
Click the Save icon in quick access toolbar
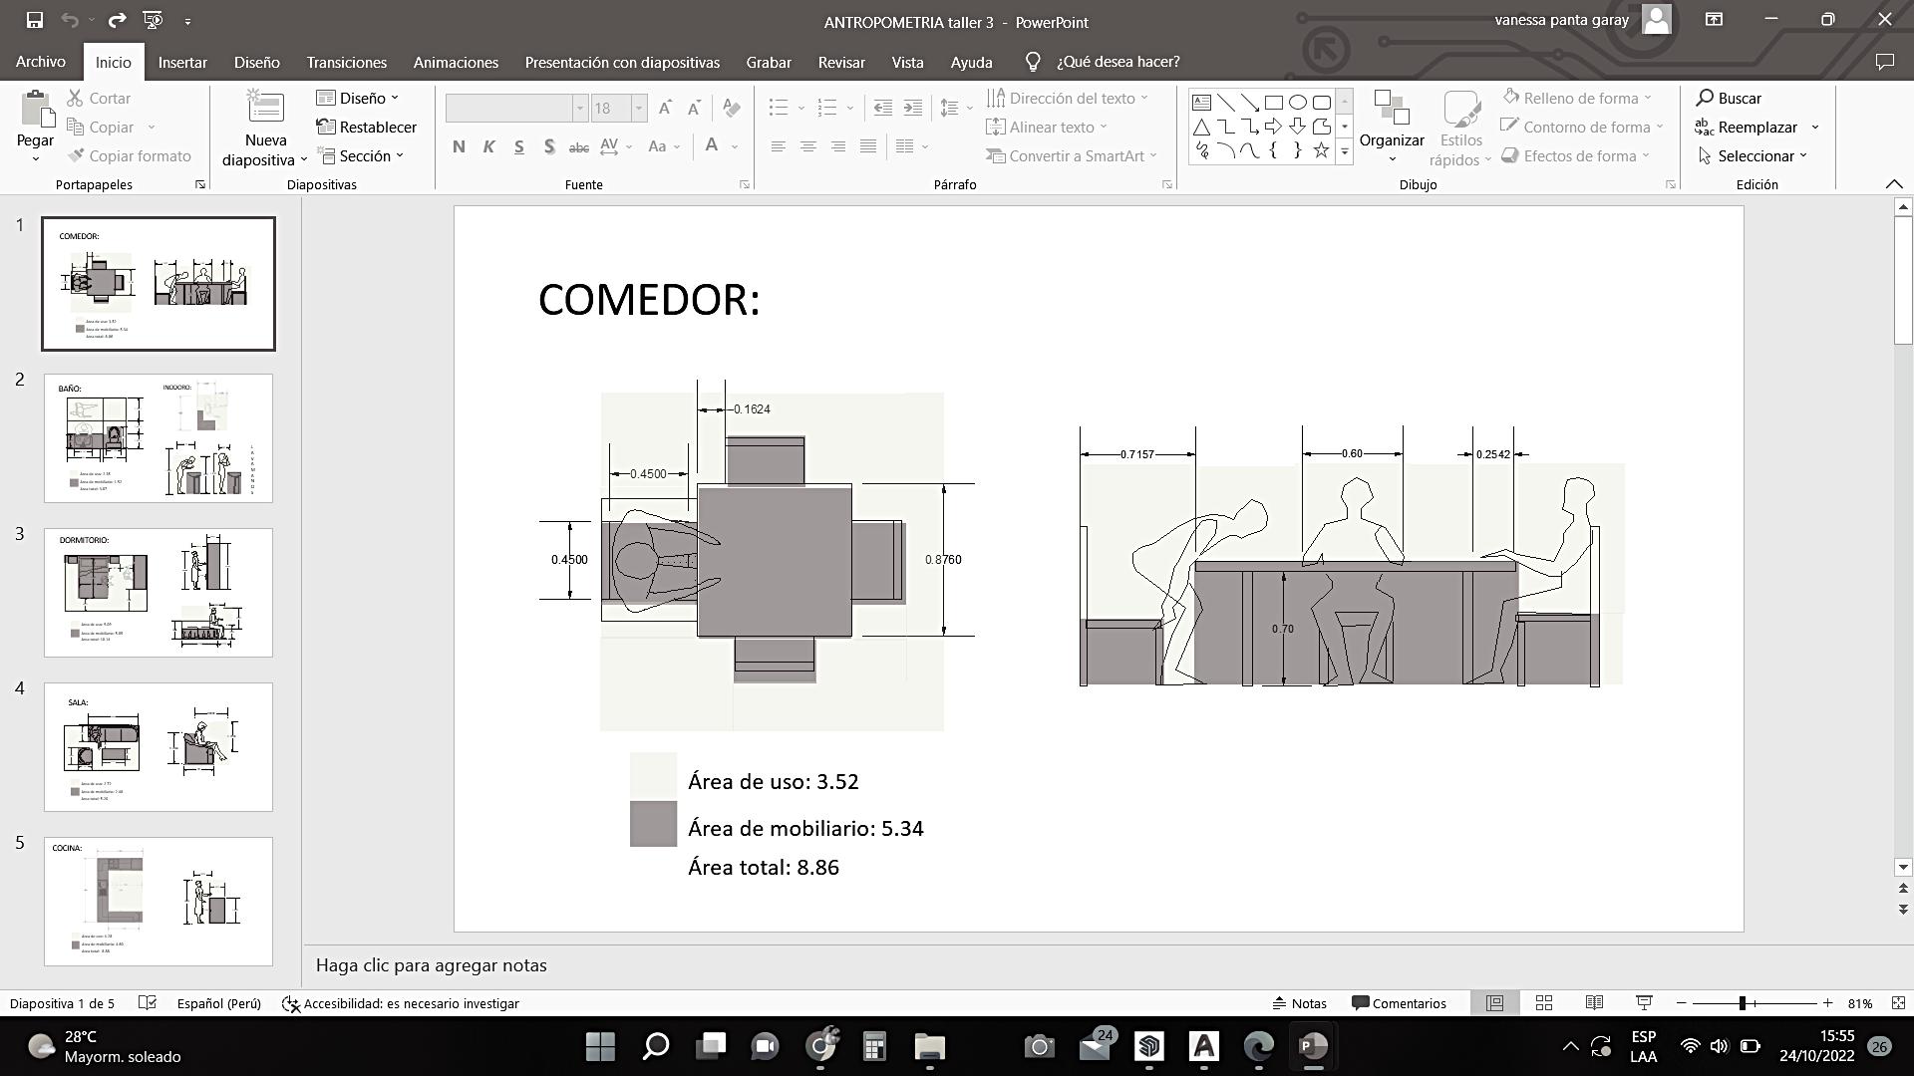pos(34,20)
